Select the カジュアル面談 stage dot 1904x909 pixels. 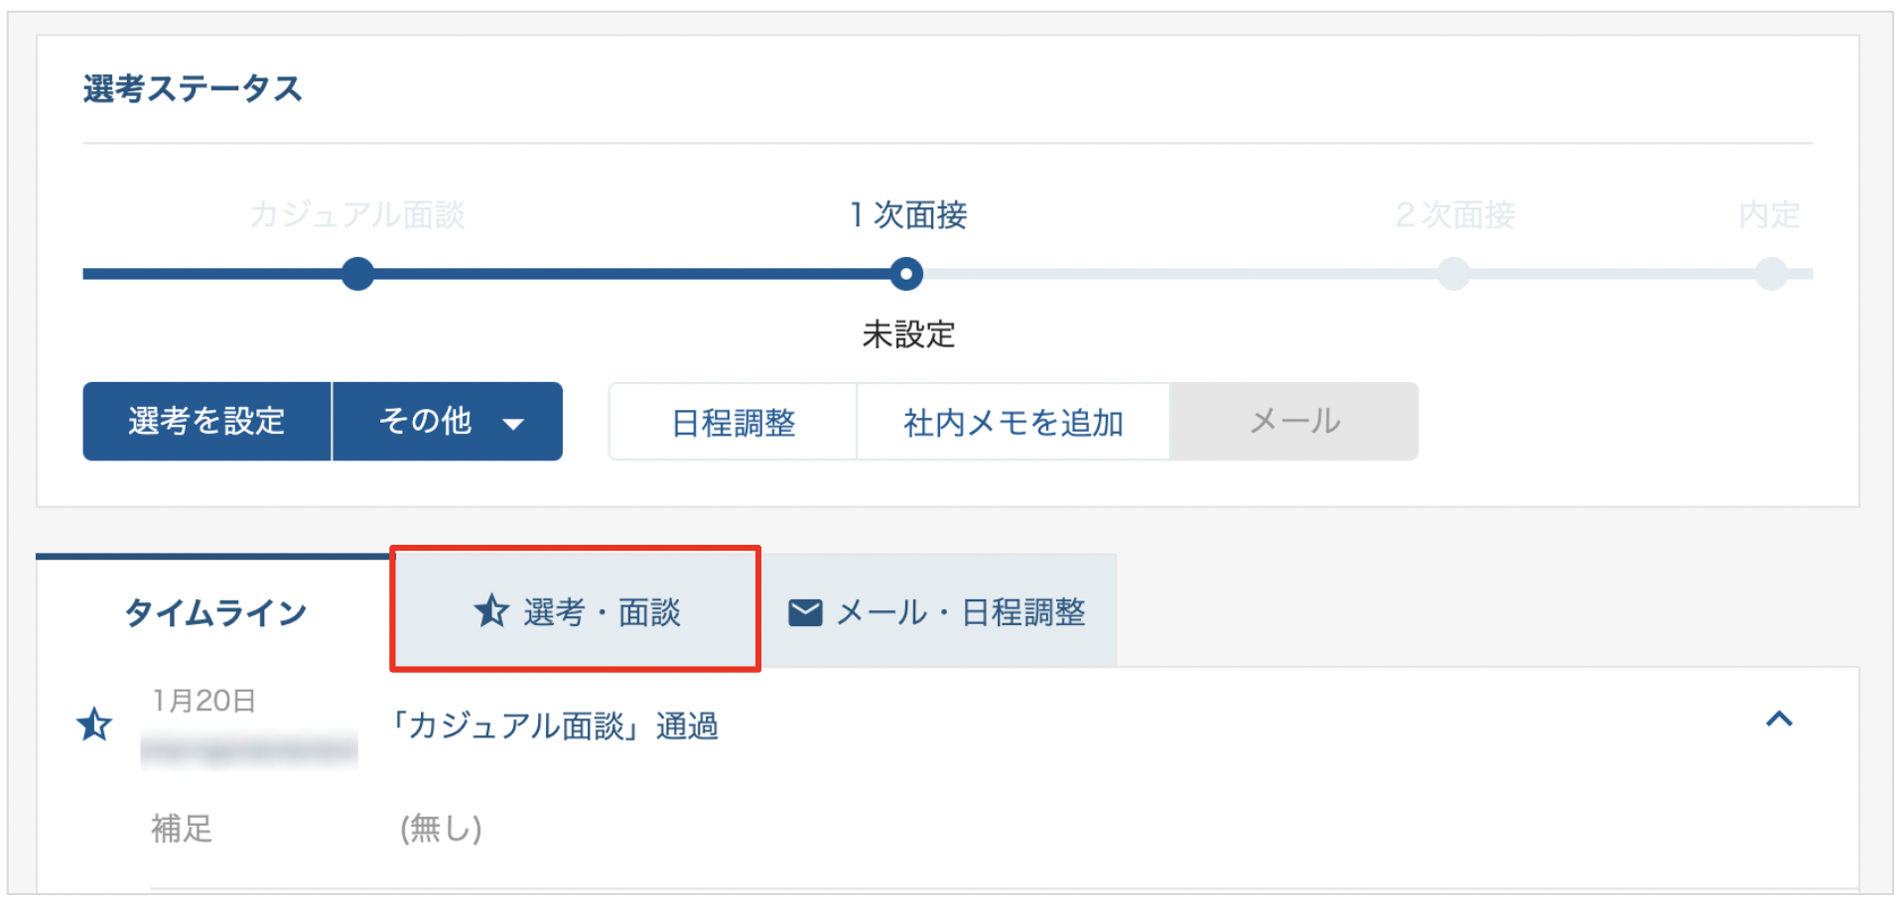(357, 274)
